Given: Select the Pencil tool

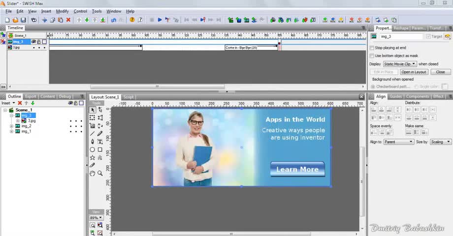Looking at the screenshot, I should [100, 134].
